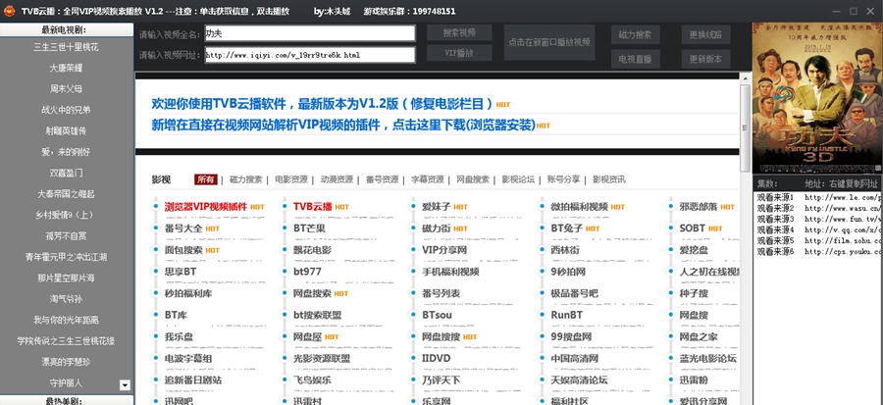Open the welcome V1.2 version announcement link
This screenshot has height=405, width=883.
pos(322,104)
